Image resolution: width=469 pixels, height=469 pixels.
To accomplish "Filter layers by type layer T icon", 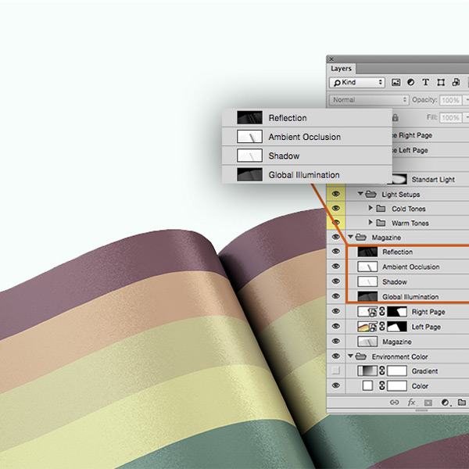I will pos(425,83).
